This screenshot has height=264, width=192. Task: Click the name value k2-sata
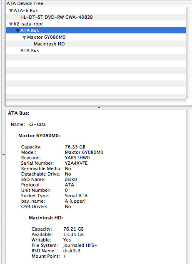pyautogui.click(x=37, y=124)
